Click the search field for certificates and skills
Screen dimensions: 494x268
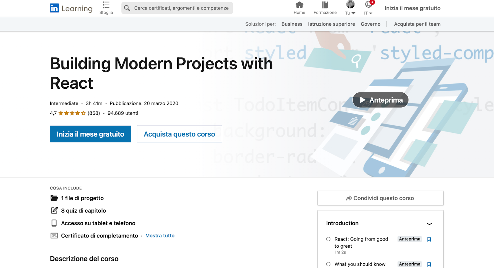point(177,8)
